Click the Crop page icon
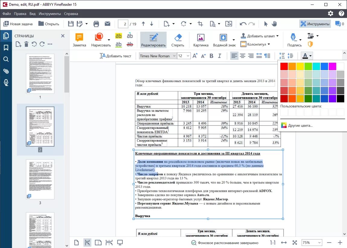This screenshot has width=347, height=248. tap(201, 24)
